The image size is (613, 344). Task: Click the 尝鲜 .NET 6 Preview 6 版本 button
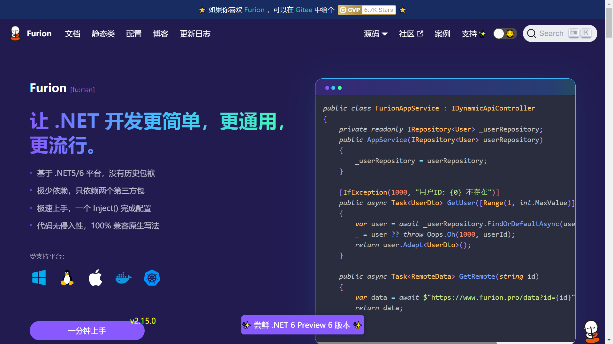coord(302,325)
